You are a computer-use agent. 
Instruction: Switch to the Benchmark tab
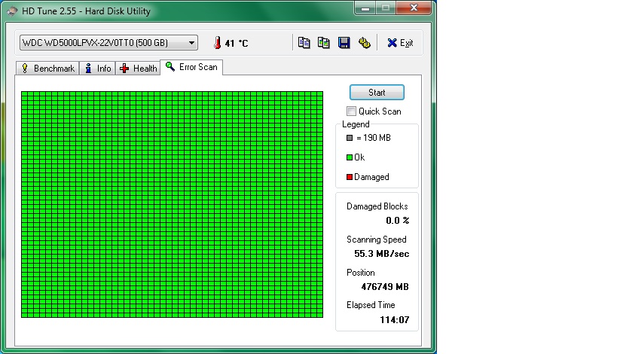coord(47,69)
